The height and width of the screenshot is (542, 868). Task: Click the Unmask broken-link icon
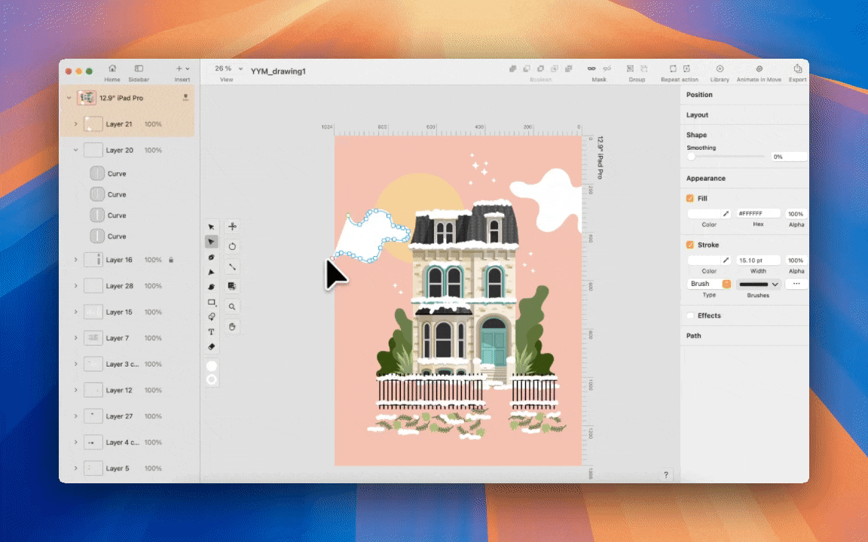point(607,69)
